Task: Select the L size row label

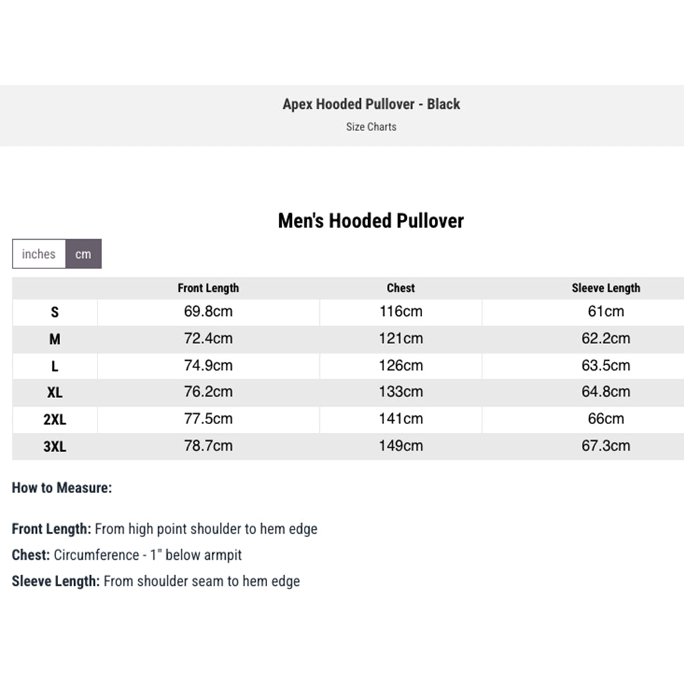Action: click(x=55, y=366)
